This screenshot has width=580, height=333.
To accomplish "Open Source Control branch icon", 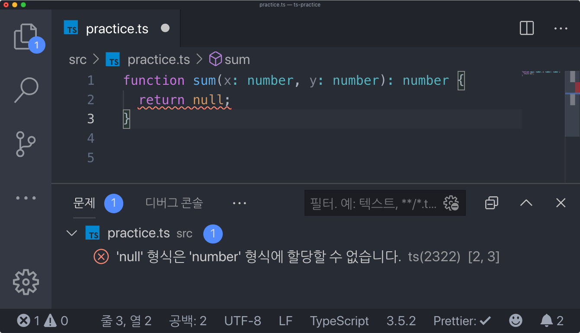I will pyautogui.click(x=26, y=144).
